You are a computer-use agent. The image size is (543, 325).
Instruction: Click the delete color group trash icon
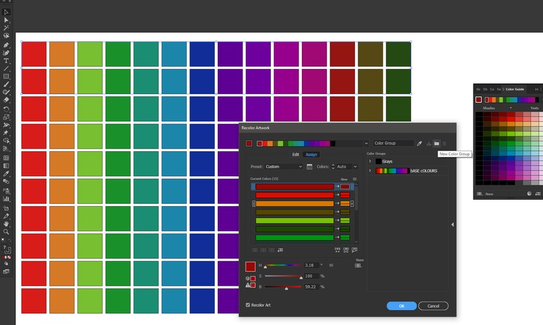pos(445,144)
